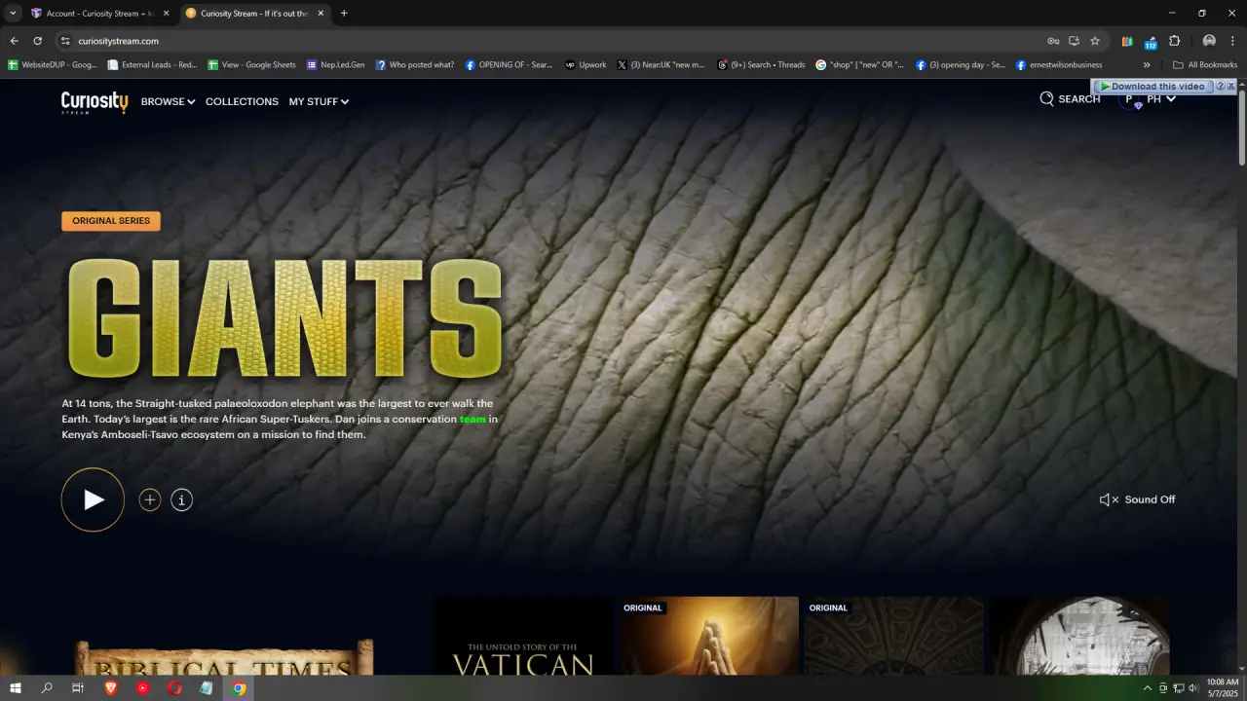This screenshot has height=701, width=1247.
Task: Switch to the Account - Curiosity Stream tab
Action: 99,14
